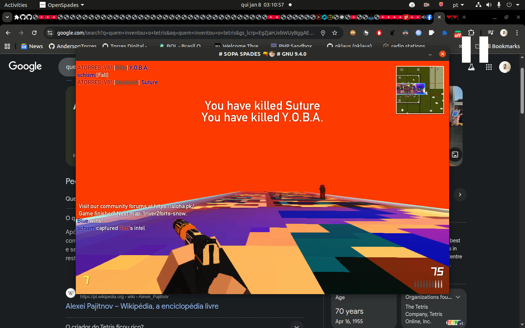
Task: Open Search Labs flask icon
Action: pos(471,67)
